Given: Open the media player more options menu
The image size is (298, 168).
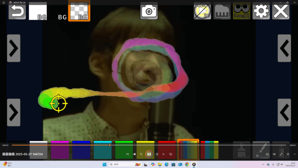Looking at the screenshot, I should 295,154.
